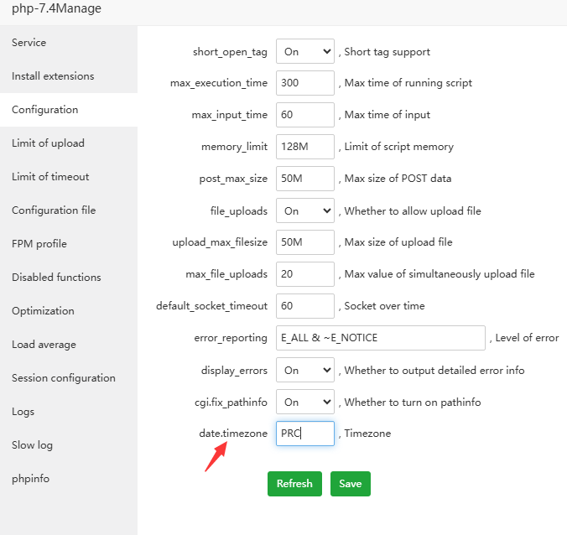567x535 pixels.
Task: Open the Service menu item
Action: pos(29,43)
